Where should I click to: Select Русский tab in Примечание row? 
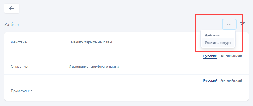coord(210,80)
